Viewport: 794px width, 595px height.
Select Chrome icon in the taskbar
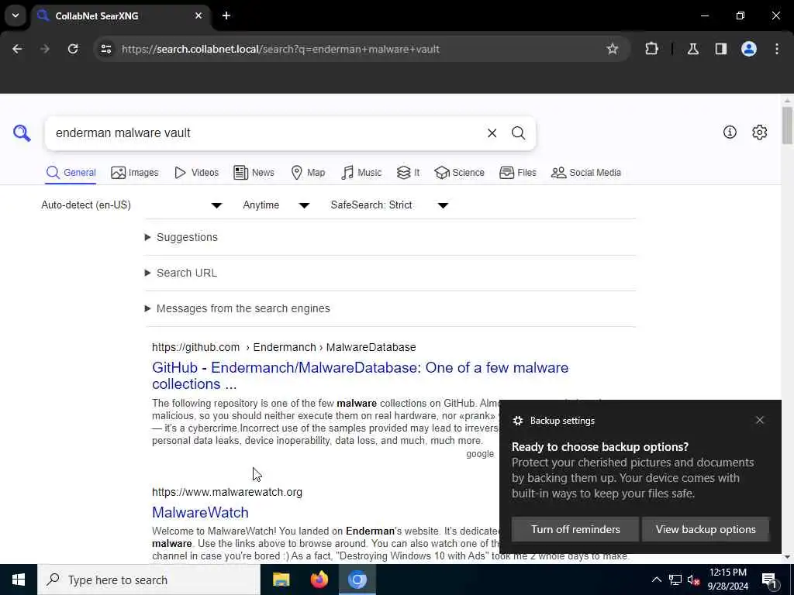click(357, 580)
